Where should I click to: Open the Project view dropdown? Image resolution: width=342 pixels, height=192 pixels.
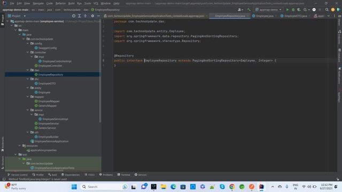17,16
